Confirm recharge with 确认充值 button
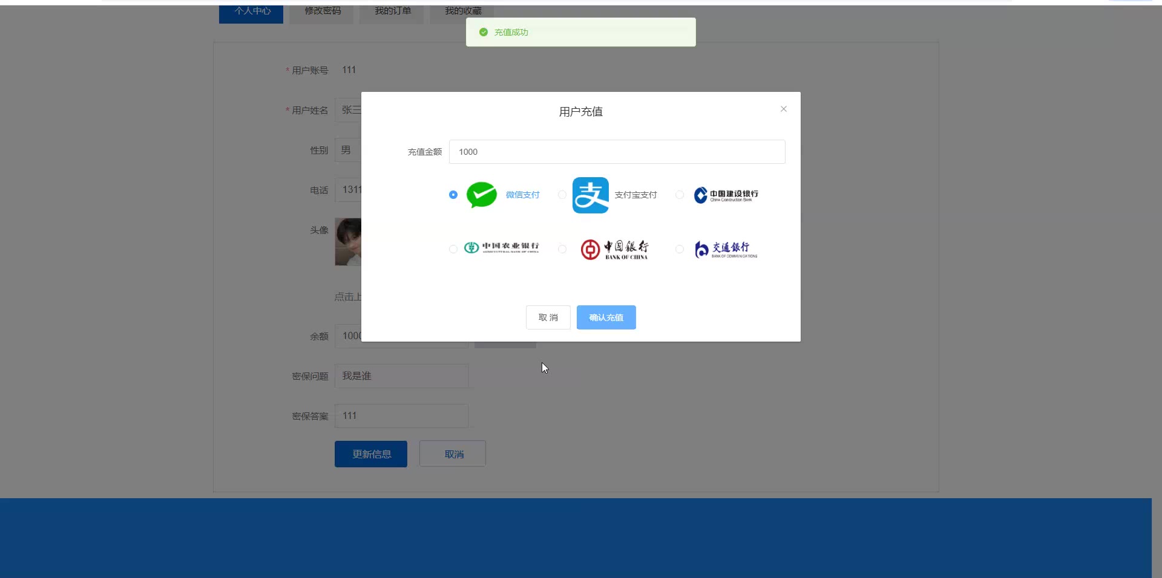 pyautogui.click(x=606, y=317)
